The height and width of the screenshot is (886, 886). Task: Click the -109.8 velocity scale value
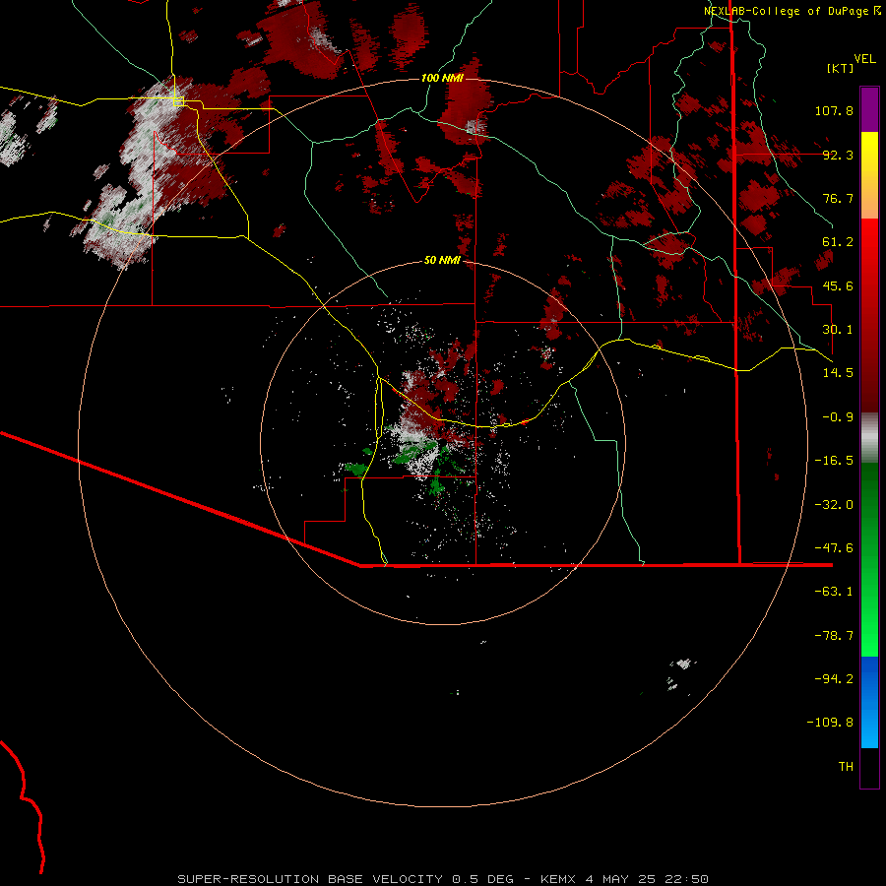(830, 723)
